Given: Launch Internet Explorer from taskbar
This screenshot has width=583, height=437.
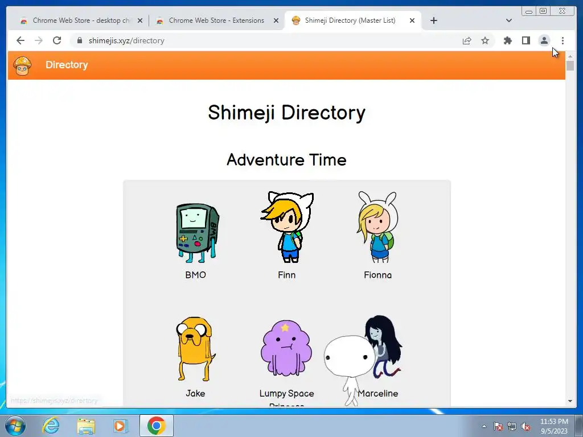Looking at the screenshot, I should tap(51, 426).
